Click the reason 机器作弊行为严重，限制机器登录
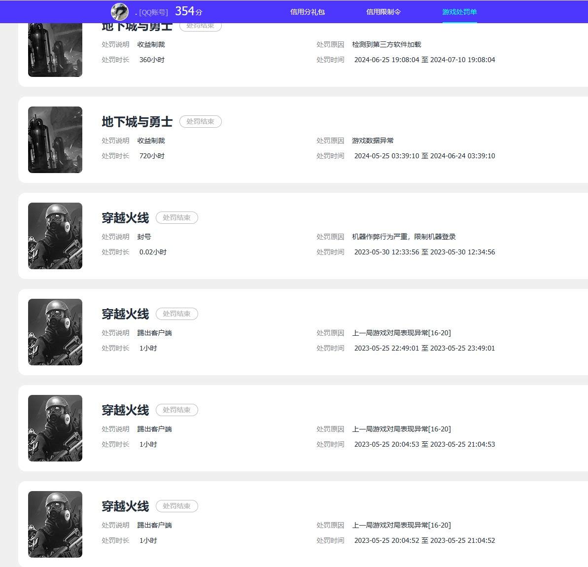 point(404,236)
